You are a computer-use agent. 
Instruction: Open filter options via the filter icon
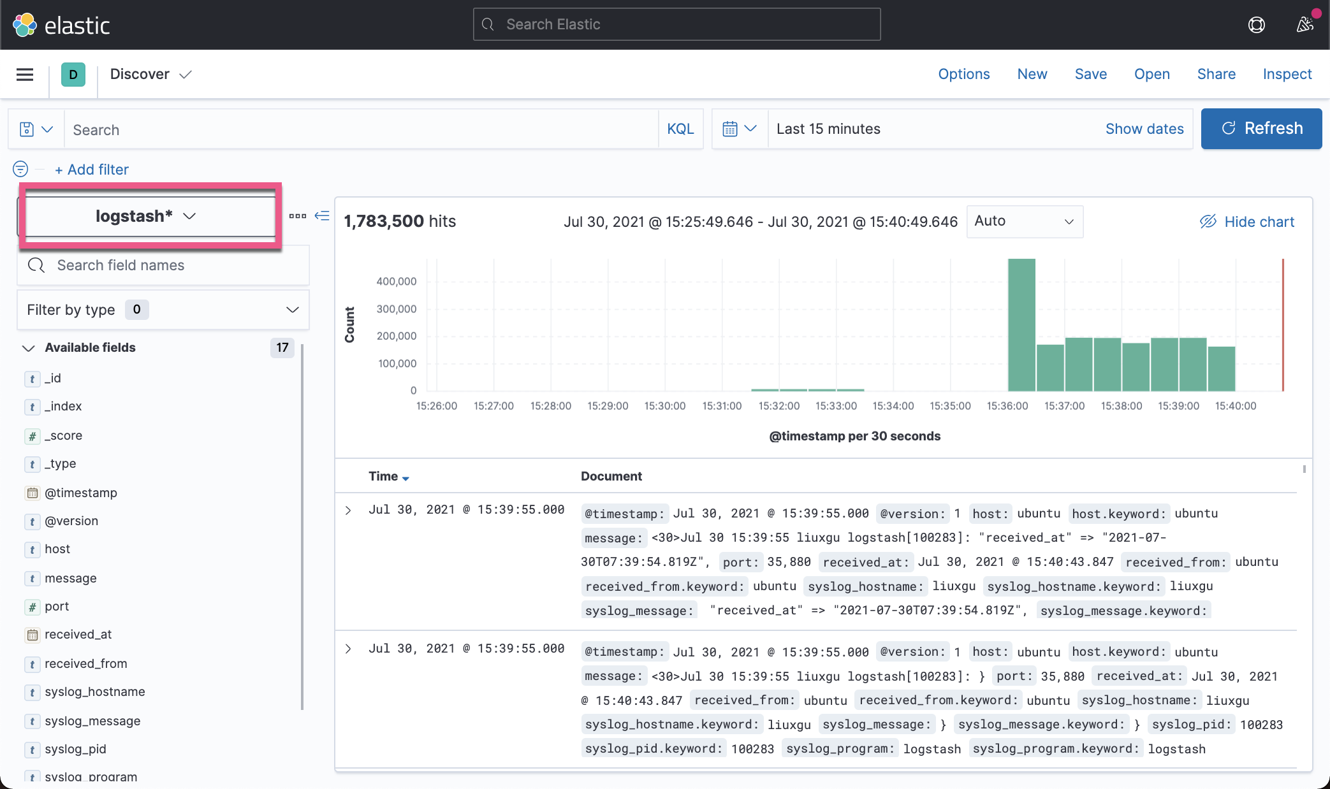tap(20, 169)
